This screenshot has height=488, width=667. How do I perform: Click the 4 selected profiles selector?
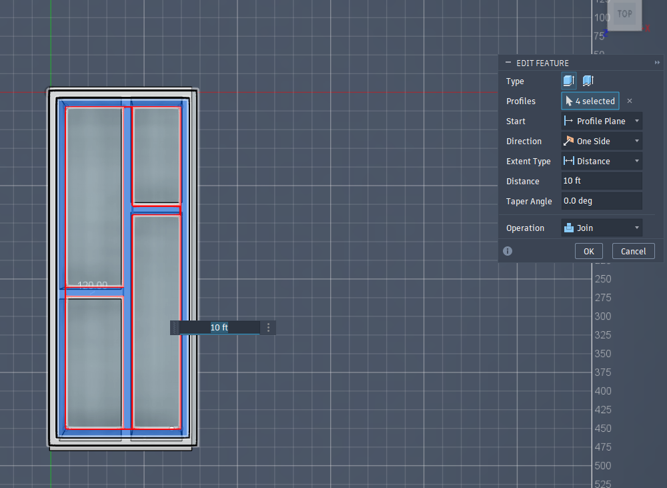click(590, 101)
